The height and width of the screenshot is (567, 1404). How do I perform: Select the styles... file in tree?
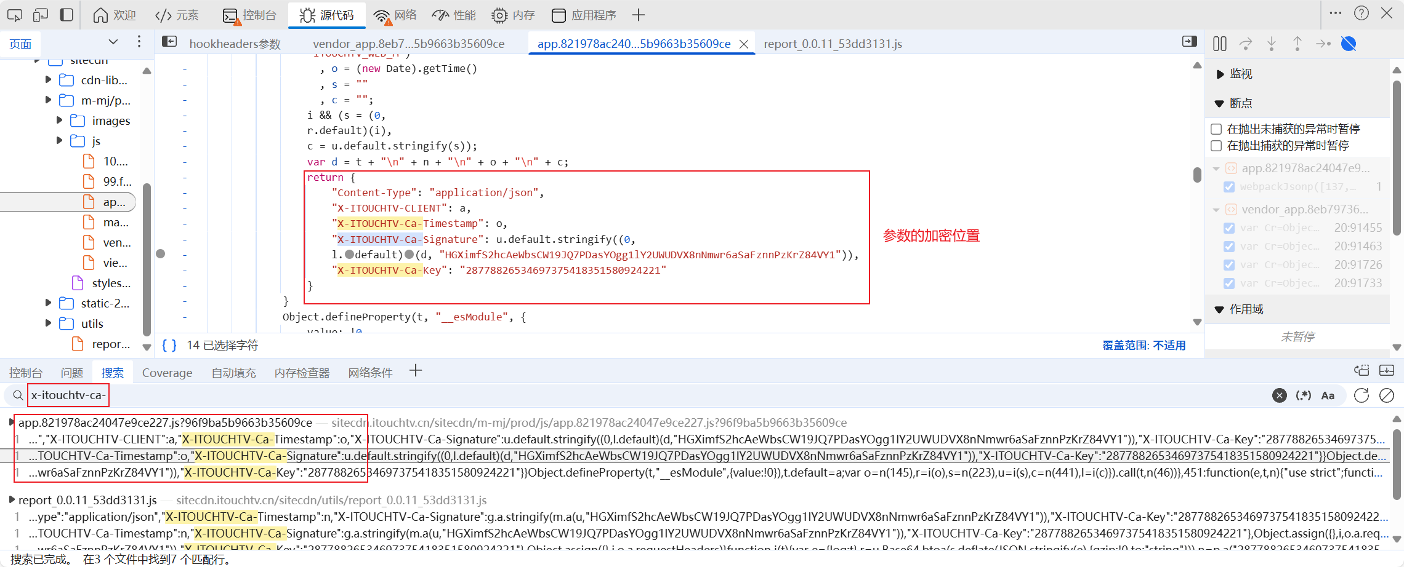click(x=102, y=283)
